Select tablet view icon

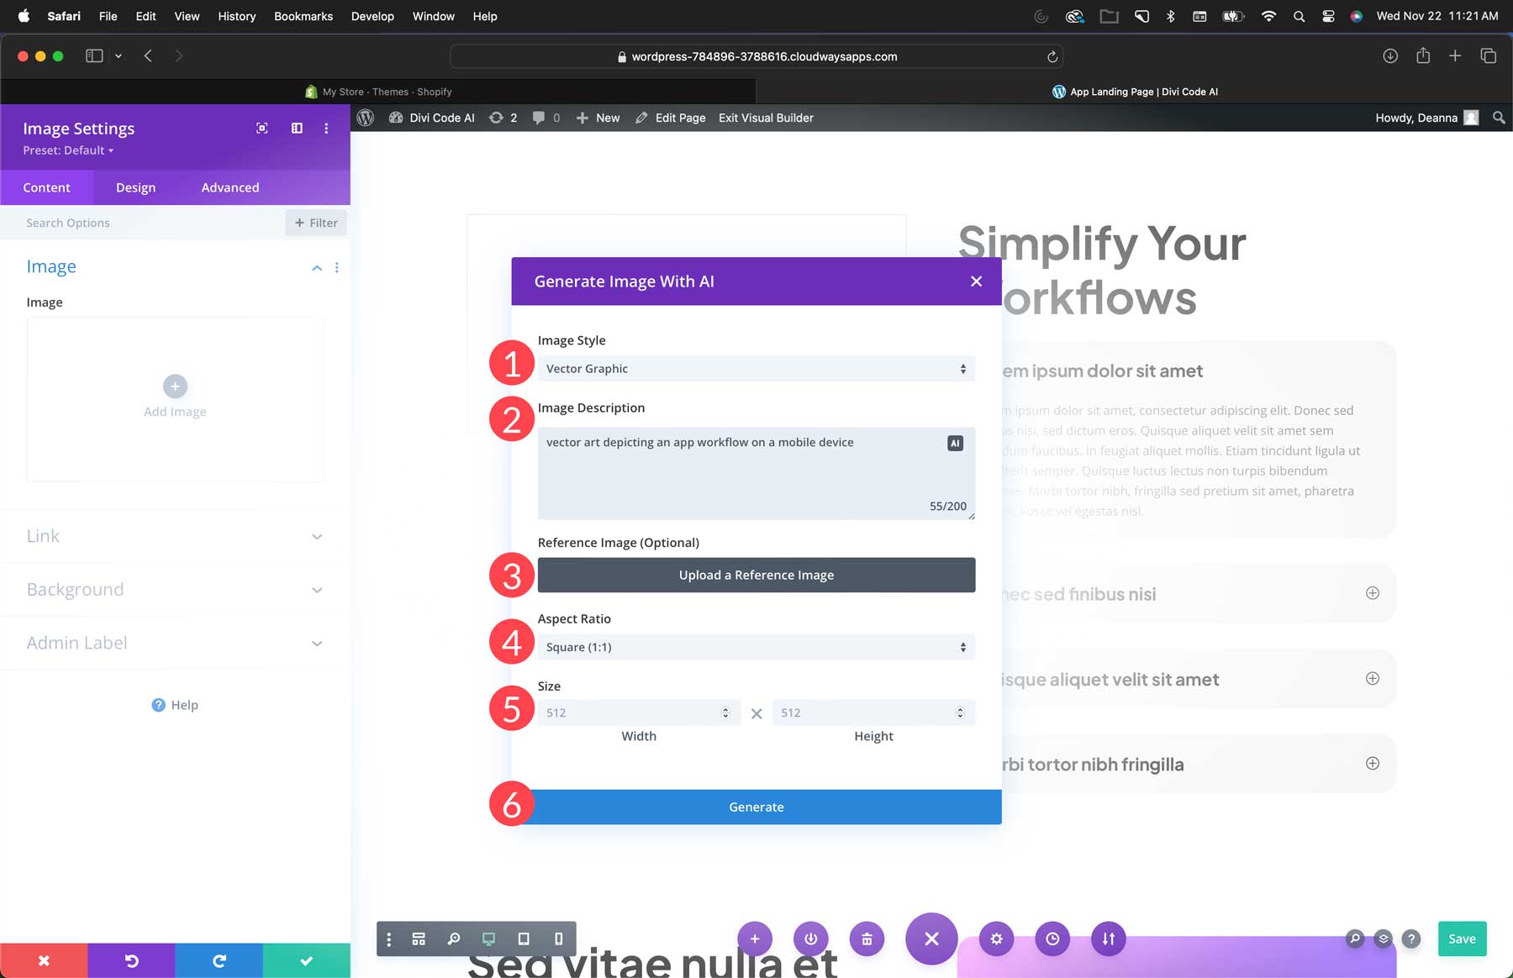coord(524,939)
